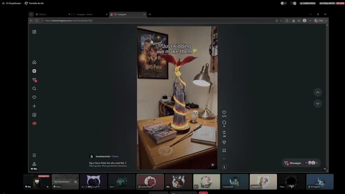The height and width of the screenshot is (194, 345).
Task: Select the Enrri participant tile
Action: (122, 182)
